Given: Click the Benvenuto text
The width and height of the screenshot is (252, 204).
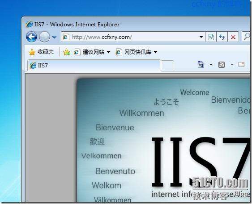Looking at the screenshot, I should pyautogui.click(x=115, y=171).
